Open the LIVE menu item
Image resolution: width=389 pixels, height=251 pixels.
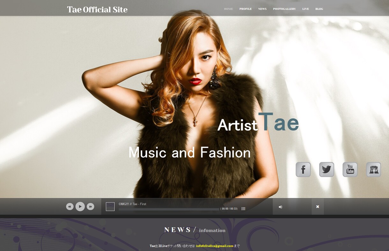(x=305, y=9)
